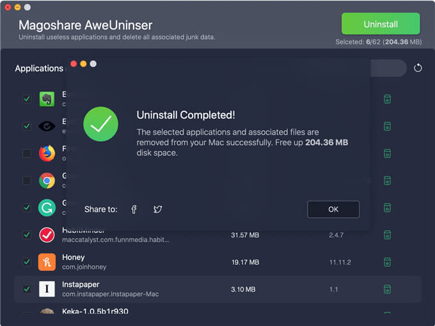Check the Firefox row checkbox
Viewport: 435px width, 326px height.
point(27,153)
